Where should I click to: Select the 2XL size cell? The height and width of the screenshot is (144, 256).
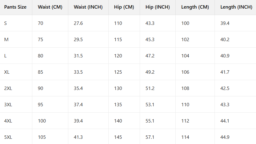[x=8, y=88]
